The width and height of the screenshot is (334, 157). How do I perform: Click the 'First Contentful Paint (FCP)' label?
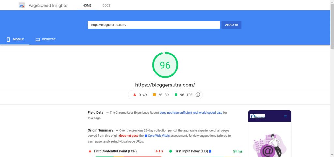tap(115, 151)
